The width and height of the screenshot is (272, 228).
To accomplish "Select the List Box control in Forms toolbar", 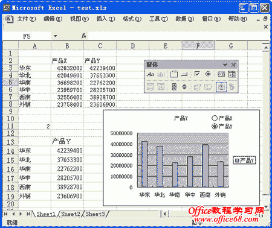I will tap(221, 74).
